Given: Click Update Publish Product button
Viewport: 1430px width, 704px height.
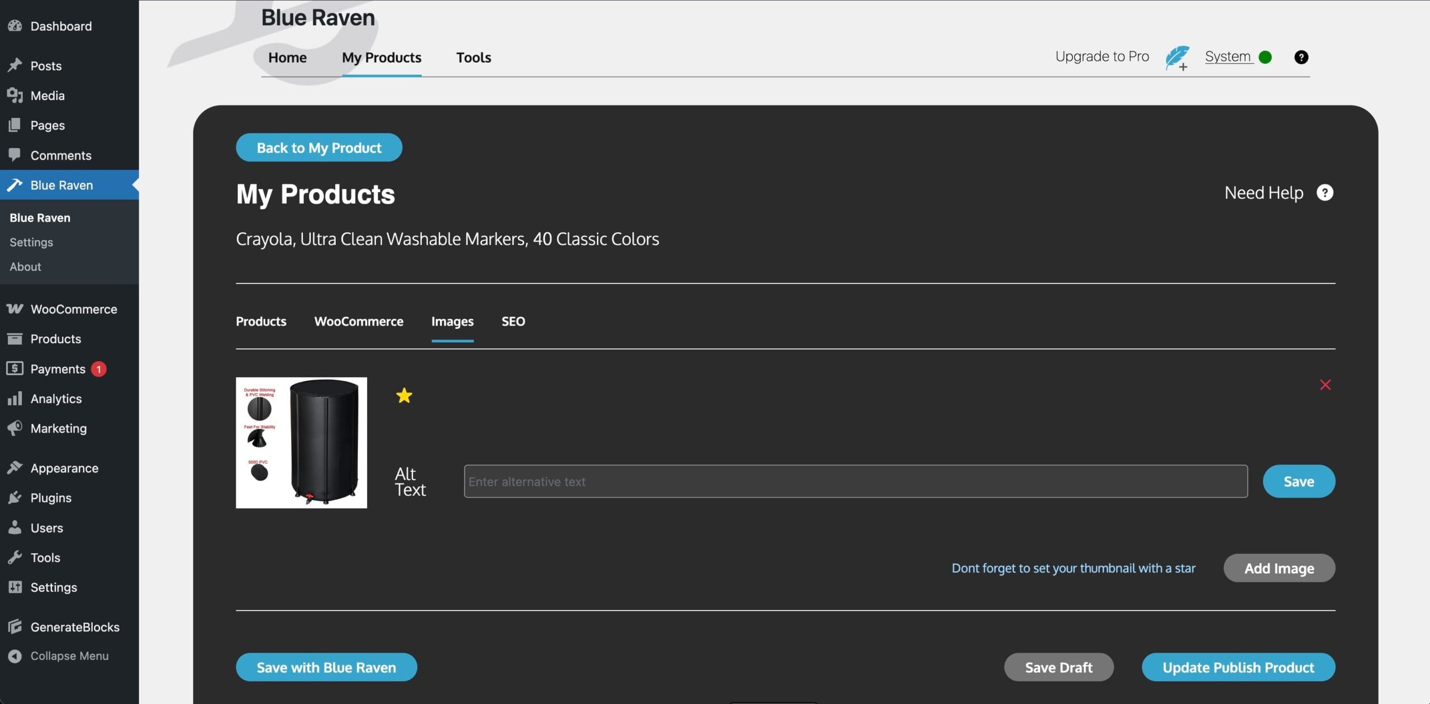Looking at the screenshot, I should [x=1238, y=667].
